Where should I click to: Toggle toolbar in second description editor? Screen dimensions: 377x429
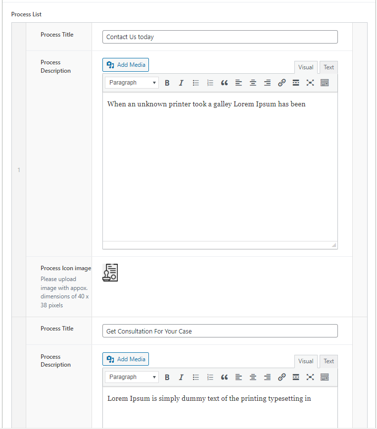pyautogui.click(x=325, y=377)
